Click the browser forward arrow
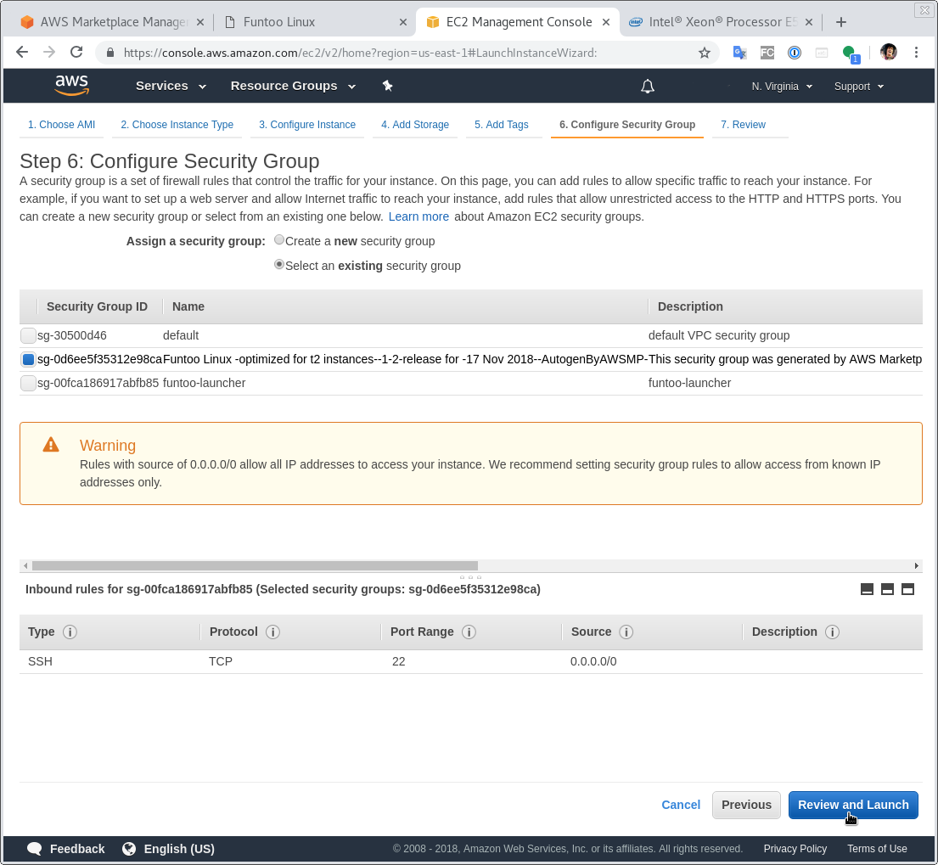The image size is (938, 865). tap(49, 53)
